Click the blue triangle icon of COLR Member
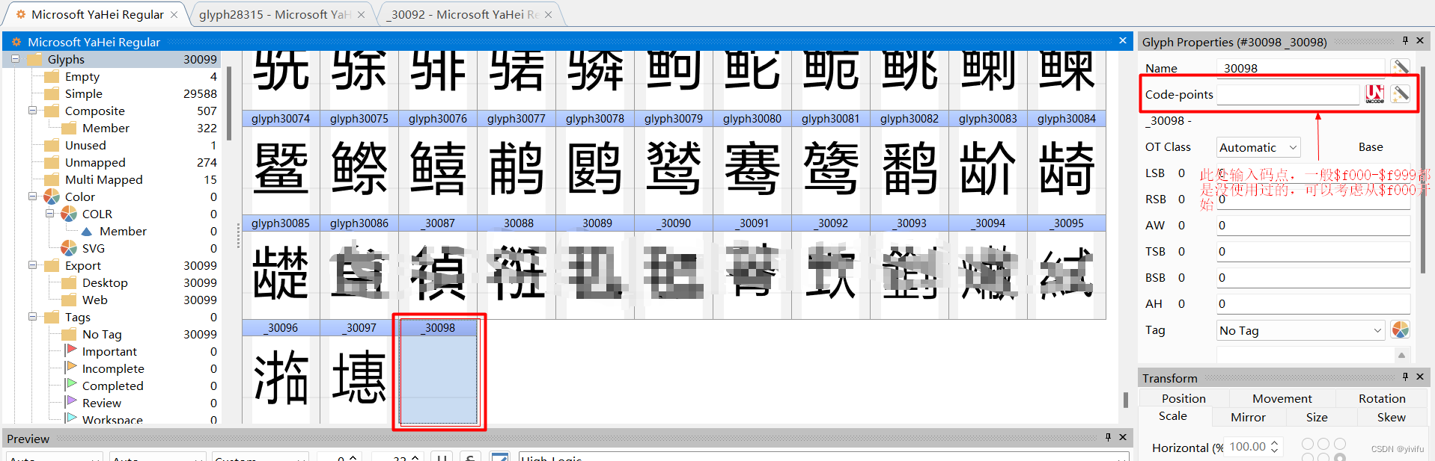This screenshot has height=461, width=1435. (87, 231)
